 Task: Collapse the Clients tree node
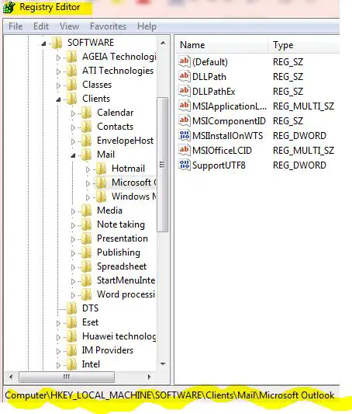(x=58, y=99)
